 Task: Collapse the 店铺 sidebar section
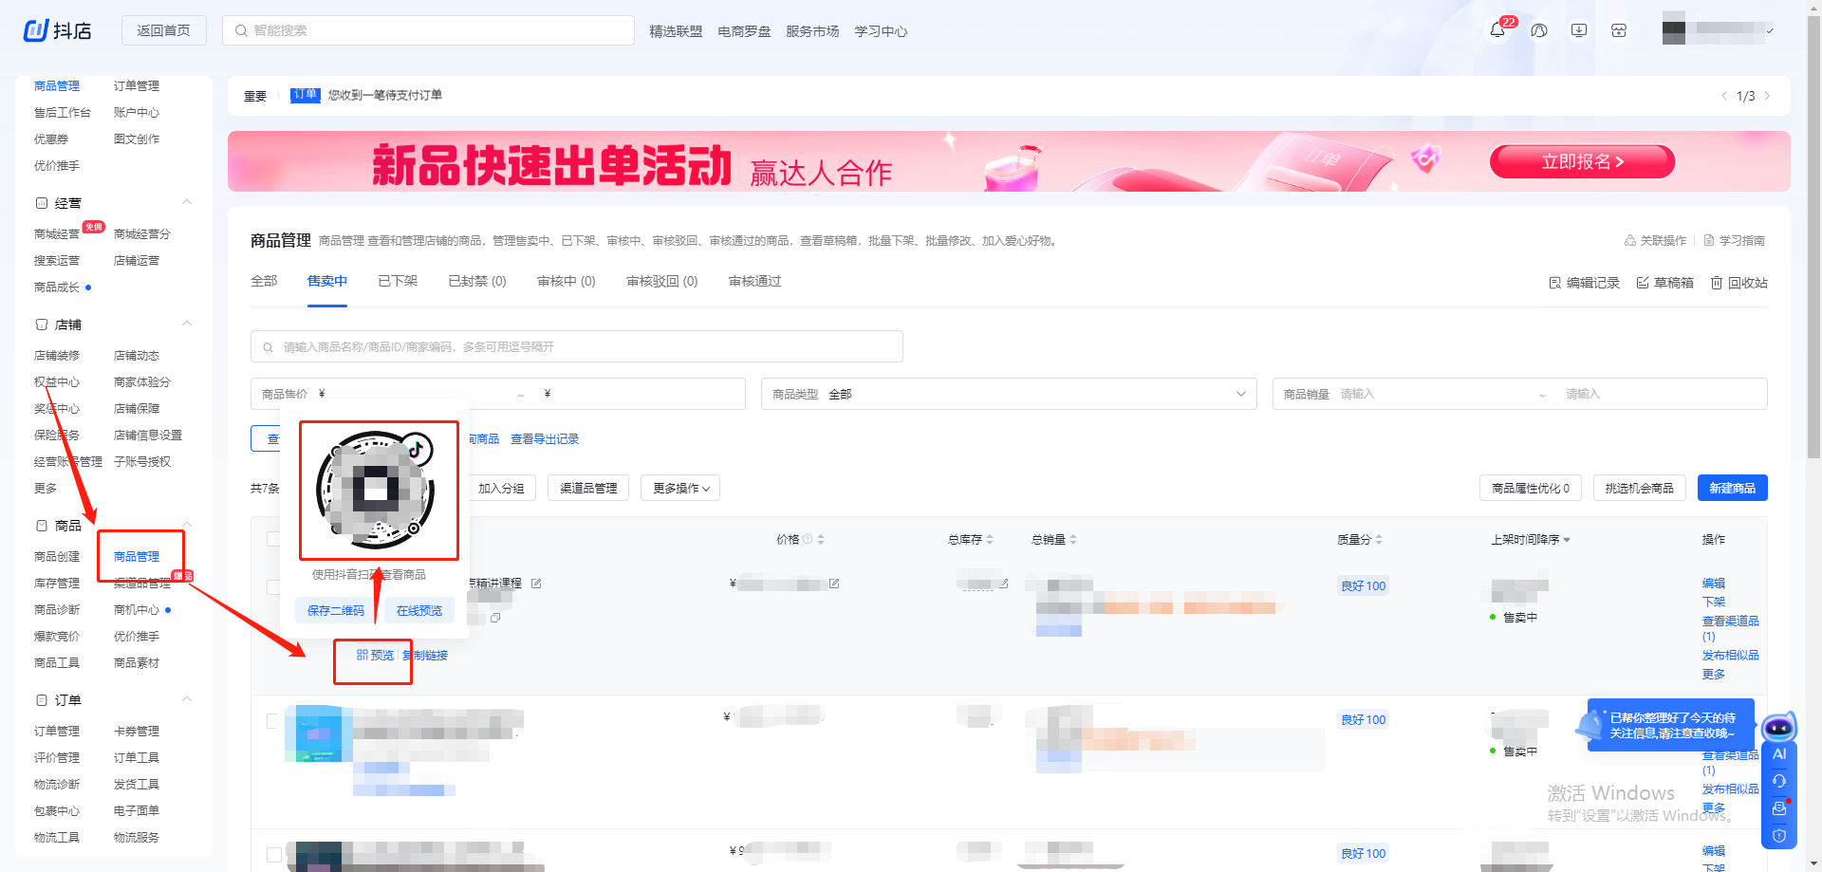(187, 324)
